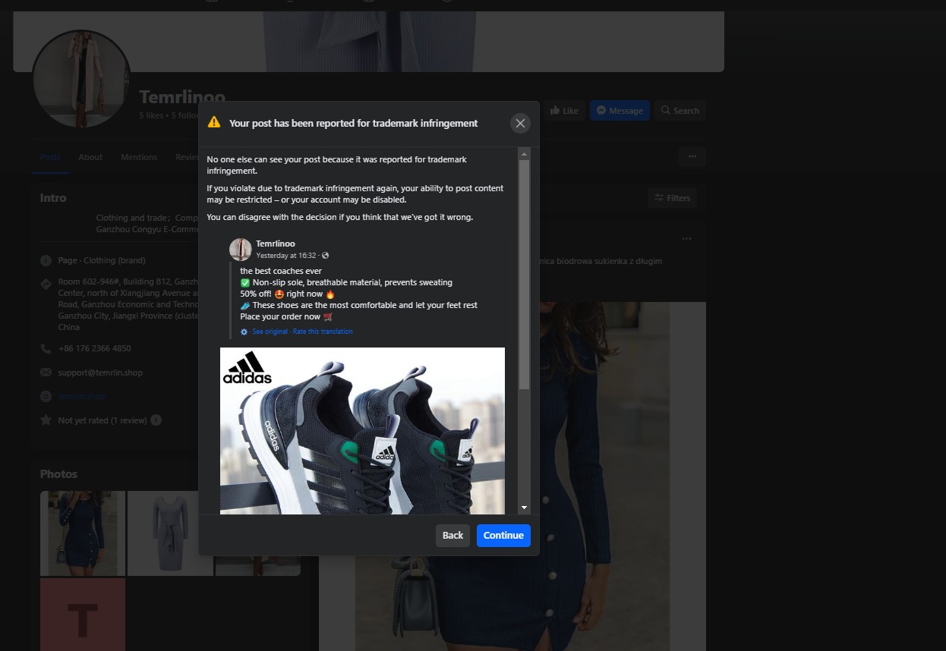Click the website globe icon in Intro
The width and height of the screenshot is (946, 651).
pyautogui.click(x=46, y=396)
